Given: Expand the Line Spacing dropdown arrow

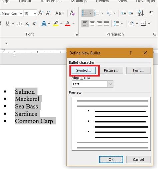Looking at the screenshot, I should coord(122,24).
